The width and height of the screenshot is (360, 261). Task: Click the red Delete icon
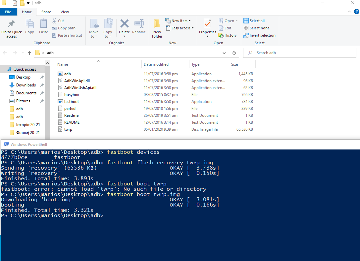124,24
